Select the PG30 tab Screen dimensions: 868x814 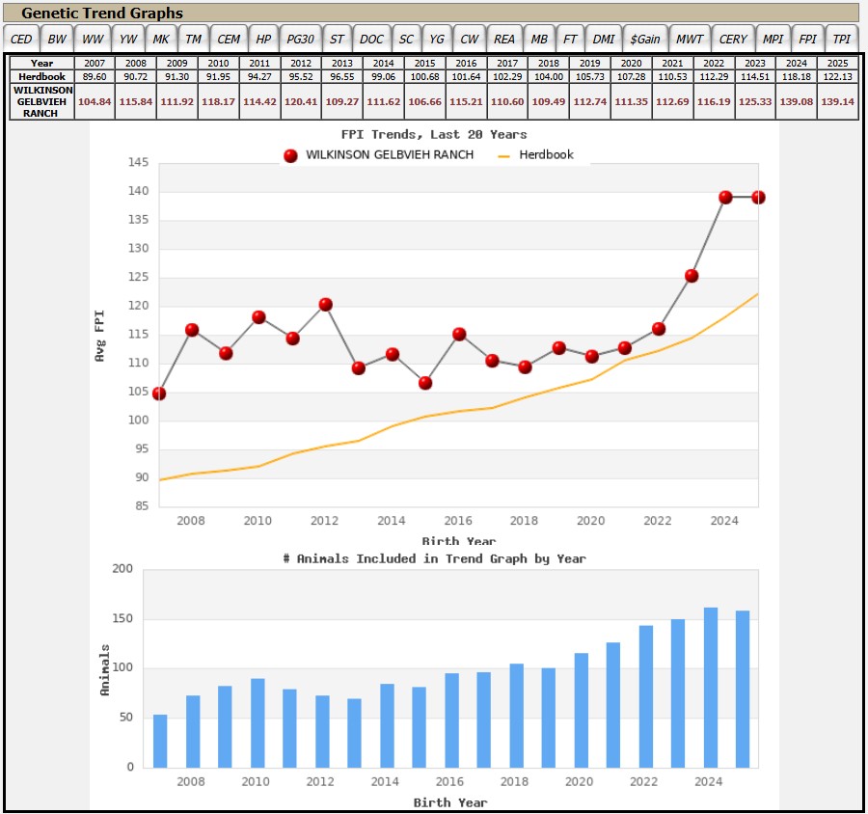[300, 39]
